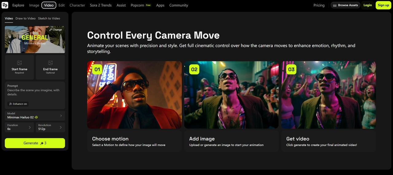Click the End frame upload icon
Viewport: 393px width, 175px height.
click(50, 63)
